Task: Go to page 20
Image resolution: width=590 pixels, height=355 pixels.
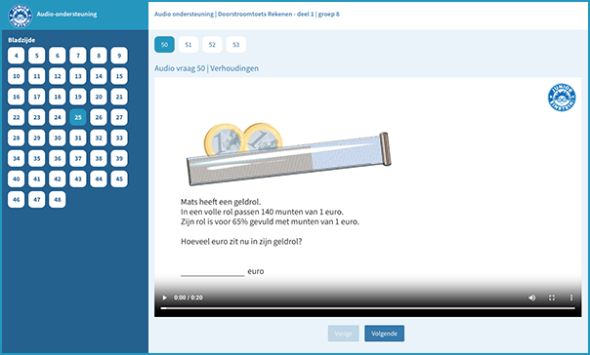Action: tap(99, 97)
